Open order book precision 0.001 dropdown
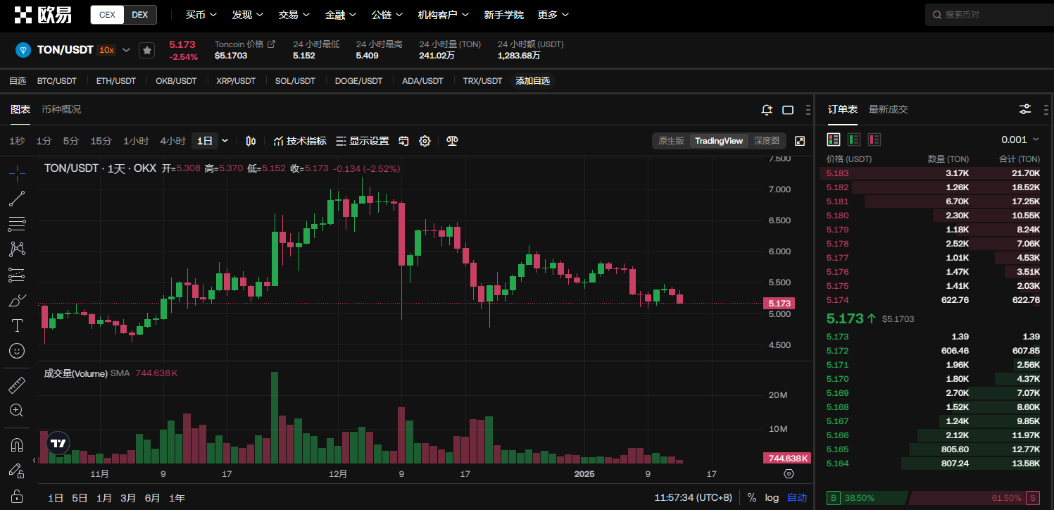1054x510 pixels. [1020, 139]
